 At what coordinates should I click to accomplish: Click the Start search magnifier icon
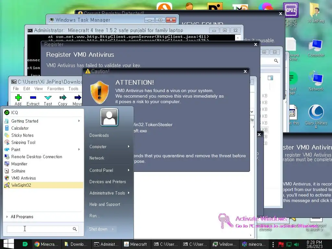coord(75,229)
